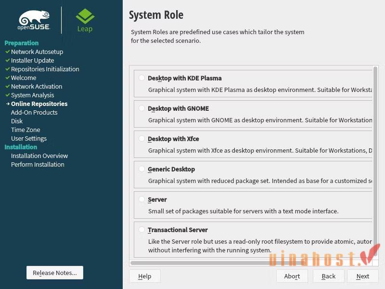Viewport: 385px width, 289px height.
Task: Select the Server system role radio button
Action: click(141, 199)
